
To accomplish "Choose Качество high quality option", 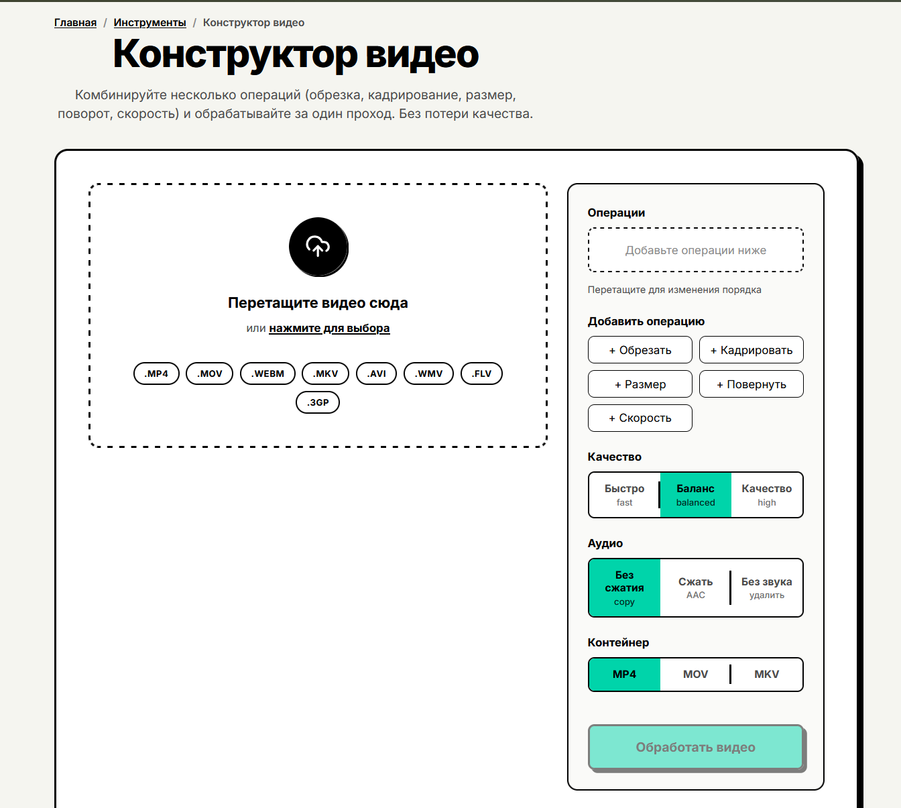I will [766, 495].
